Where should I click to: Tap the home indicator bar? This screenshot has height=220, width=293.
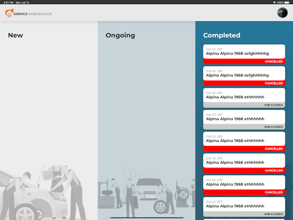(146, 218)
